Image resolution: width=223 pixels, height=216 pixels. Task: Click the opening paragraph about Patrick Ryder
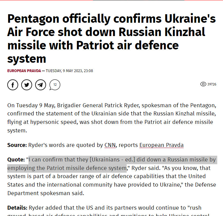pyautogui.click(x=111, y=118)
